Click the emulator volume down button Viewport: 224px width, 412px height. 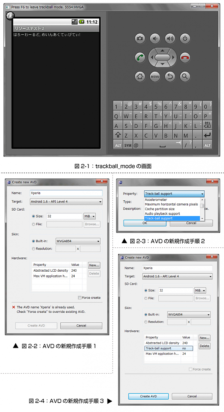(x=155, y=39)
